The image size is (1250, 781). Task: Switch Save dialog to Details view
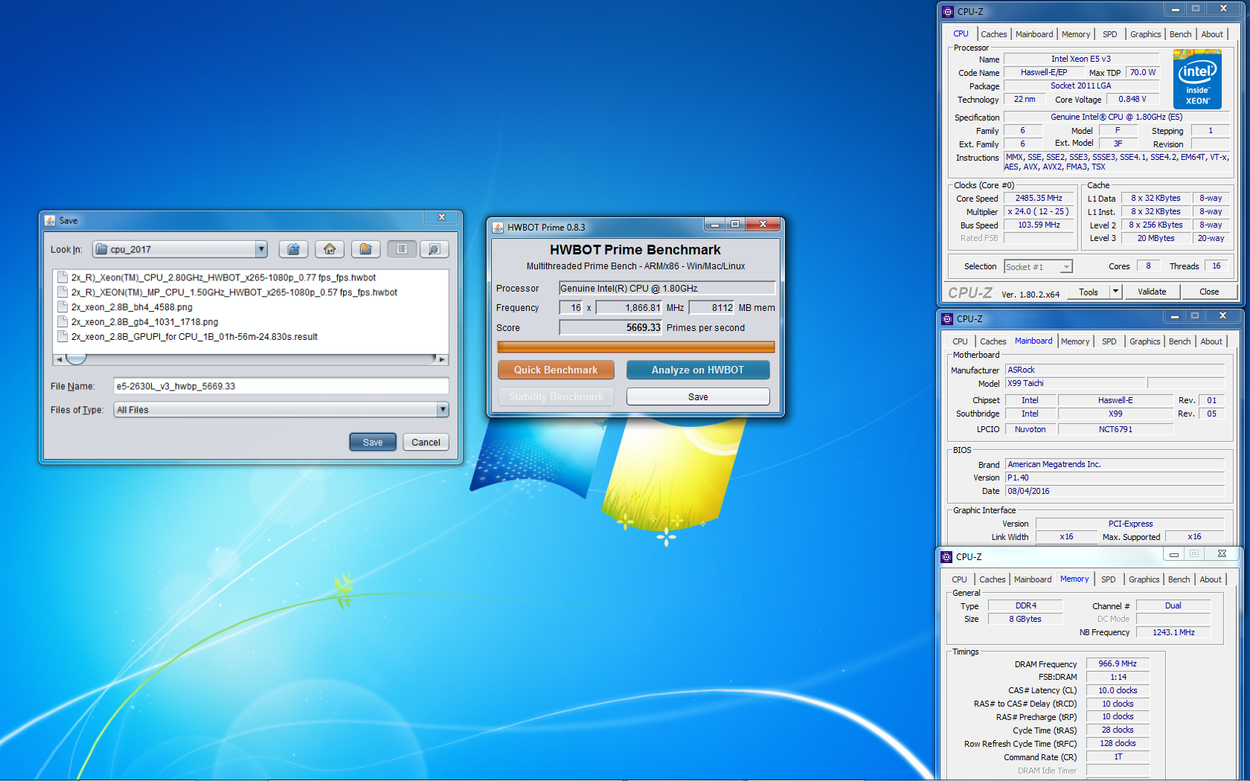point(434,249)
